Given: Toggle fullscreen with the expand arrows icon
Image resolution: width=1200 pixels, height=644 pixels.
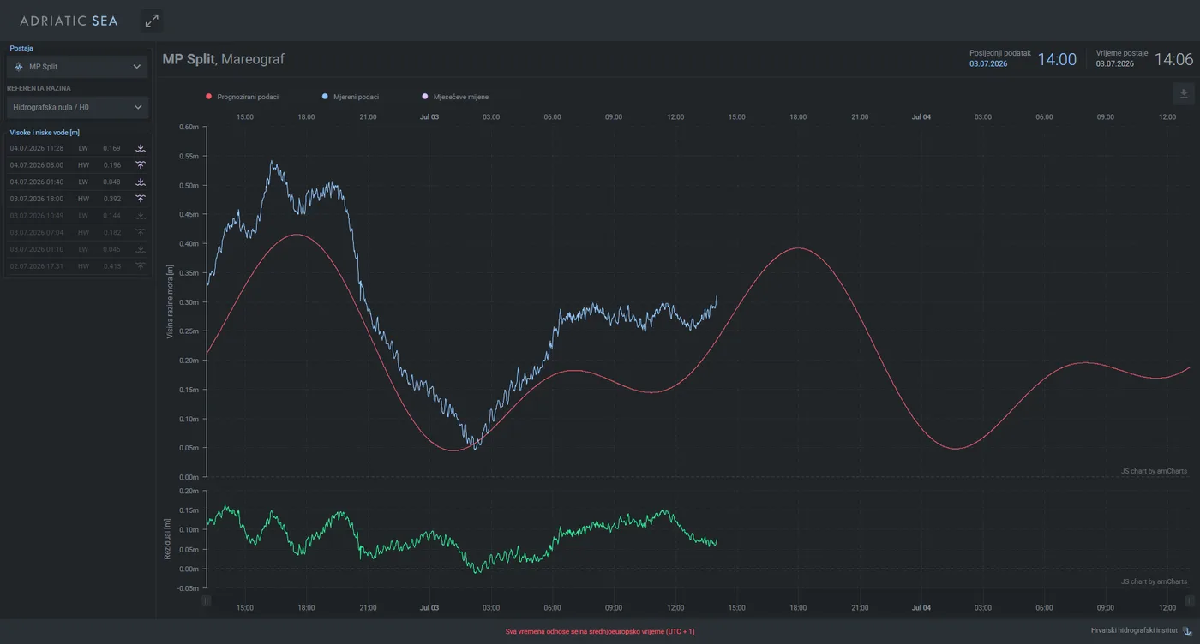Looking at the screenshot, I should [x=152, y=21].
